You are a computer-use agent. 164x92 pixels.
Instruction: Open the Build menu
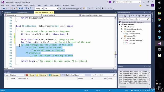26,5
